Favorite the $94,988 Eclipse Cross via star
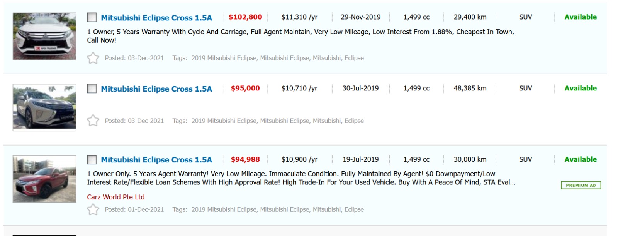This screenshot has width=618, height=236. tap(93, 209)
